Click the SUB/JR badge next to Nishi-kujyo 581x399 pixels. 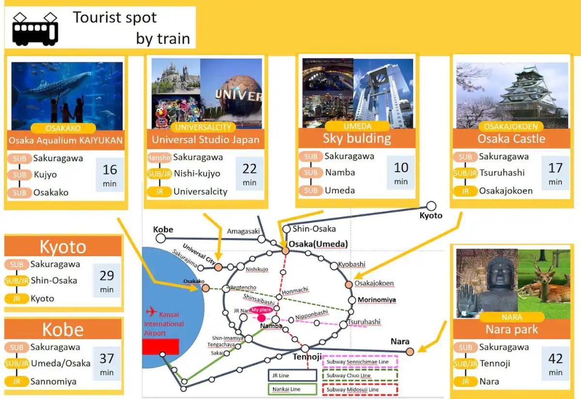(x=159, y=174)
